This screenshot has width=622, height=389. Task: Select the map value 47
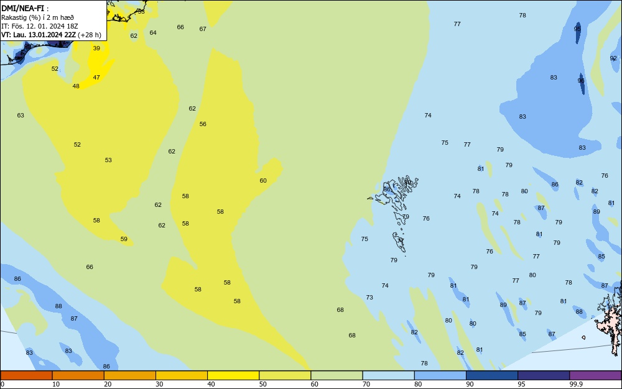(96, 78)
